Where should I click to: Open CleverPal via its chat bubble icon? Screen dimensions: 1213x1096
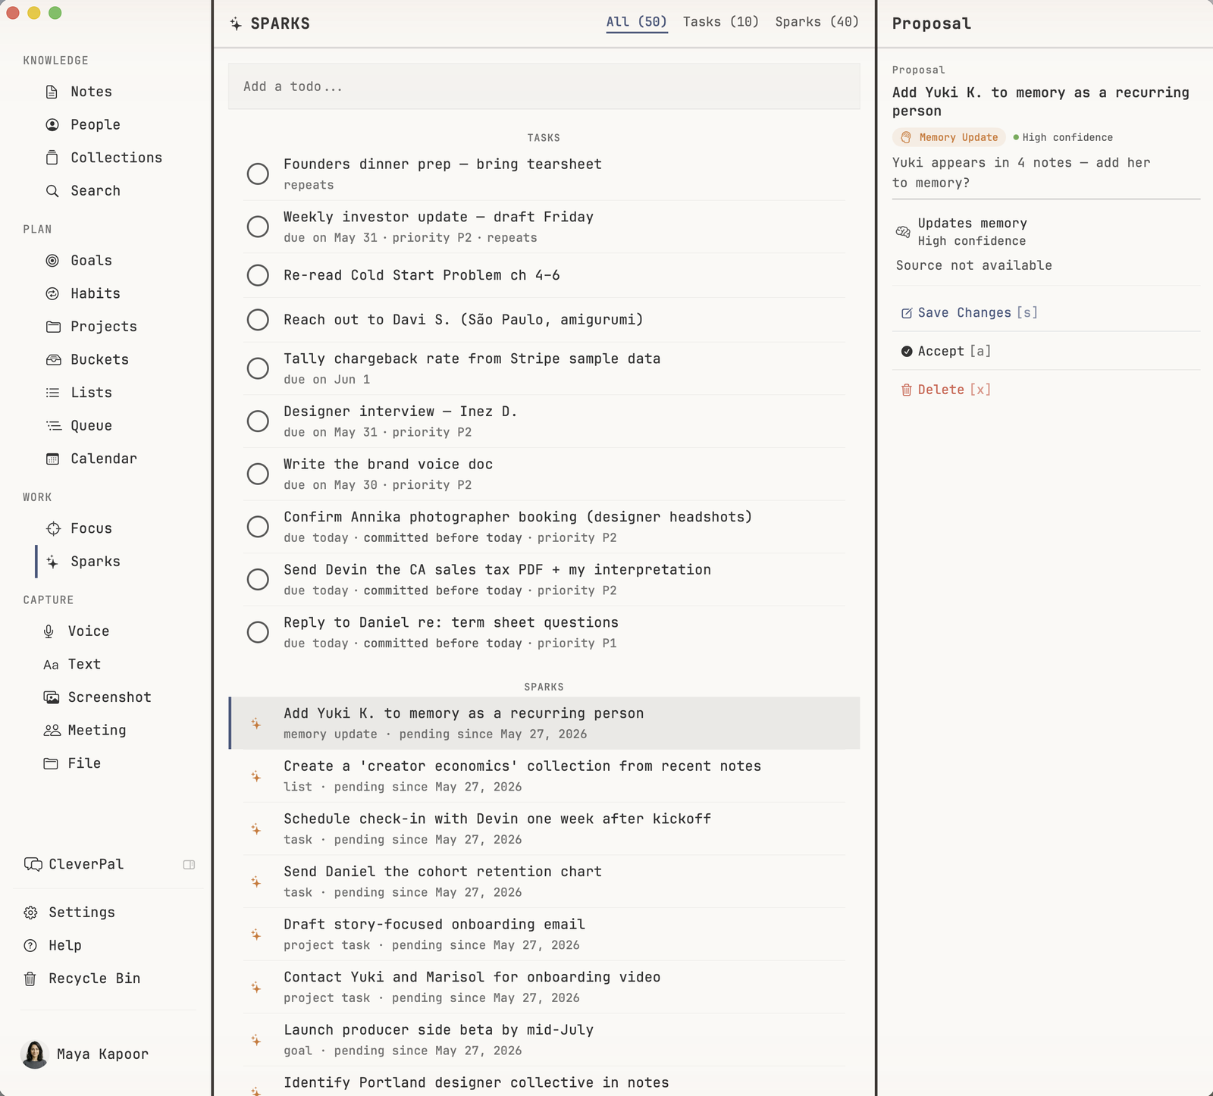(x=33, y=864)
